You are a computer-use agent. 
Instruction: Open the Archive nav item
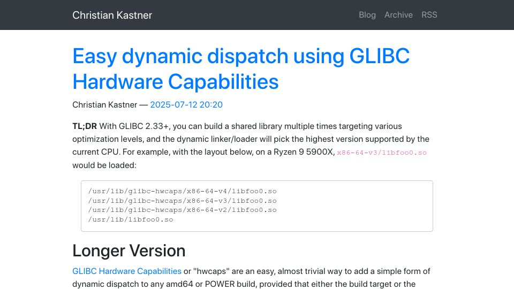[x=398, y=15]
